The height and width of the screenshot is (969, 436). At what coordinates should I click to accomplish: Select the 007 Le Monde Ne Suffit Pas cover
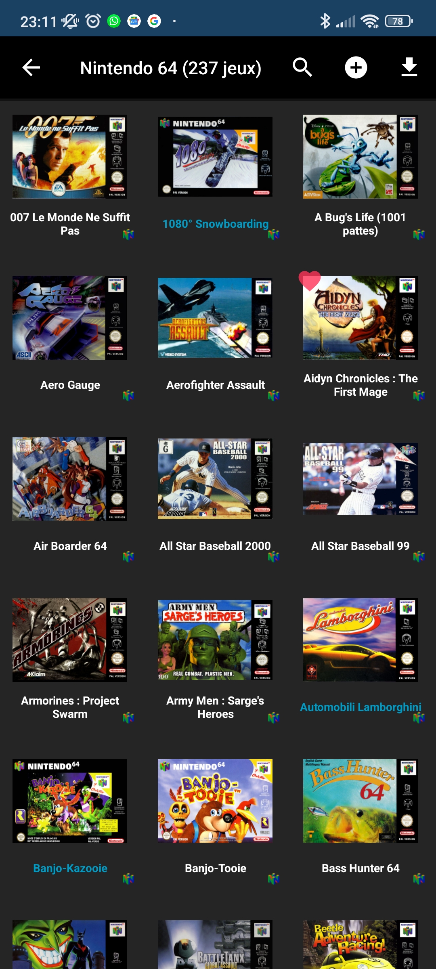click(70, 157)
